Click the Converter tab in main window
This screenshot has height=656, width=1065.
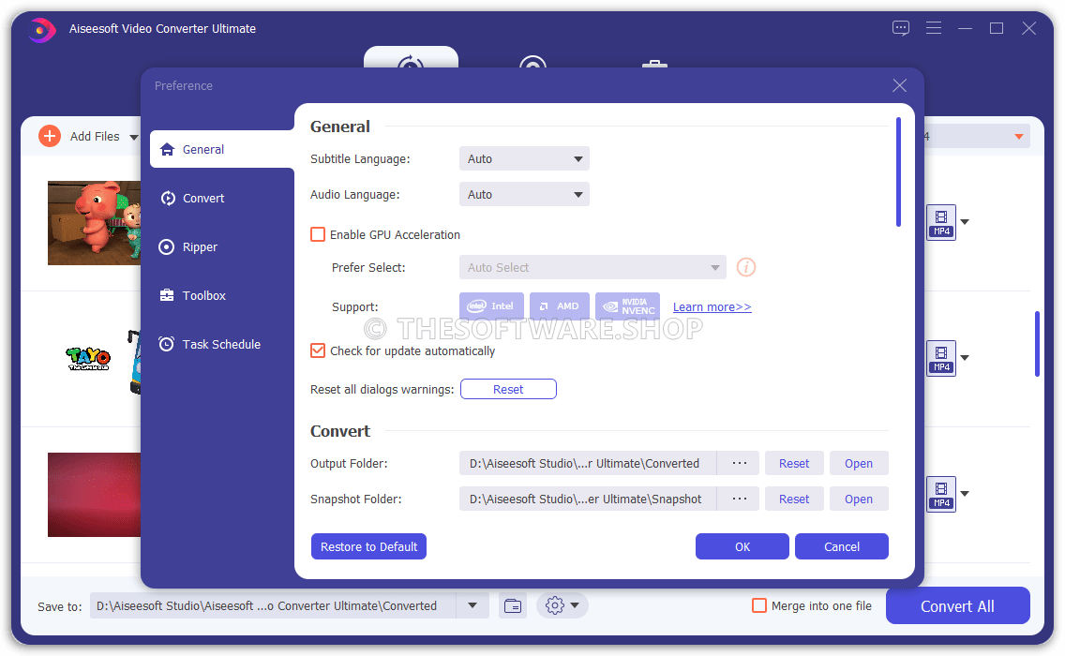tap(411, 57)
